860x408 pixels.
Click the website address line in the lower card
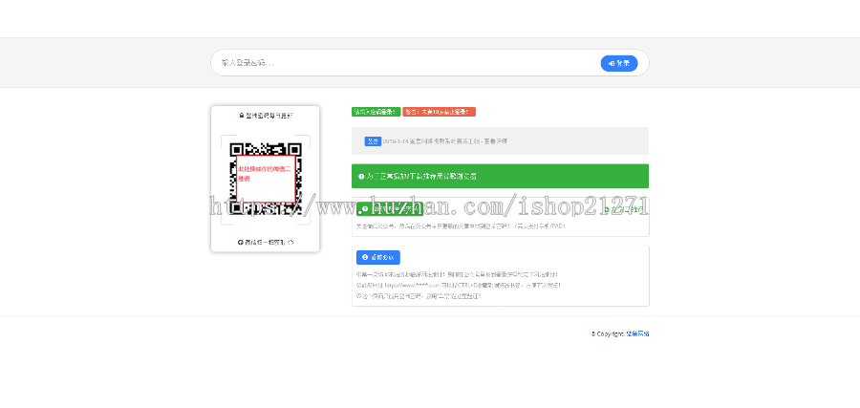[x=458, y=285]
